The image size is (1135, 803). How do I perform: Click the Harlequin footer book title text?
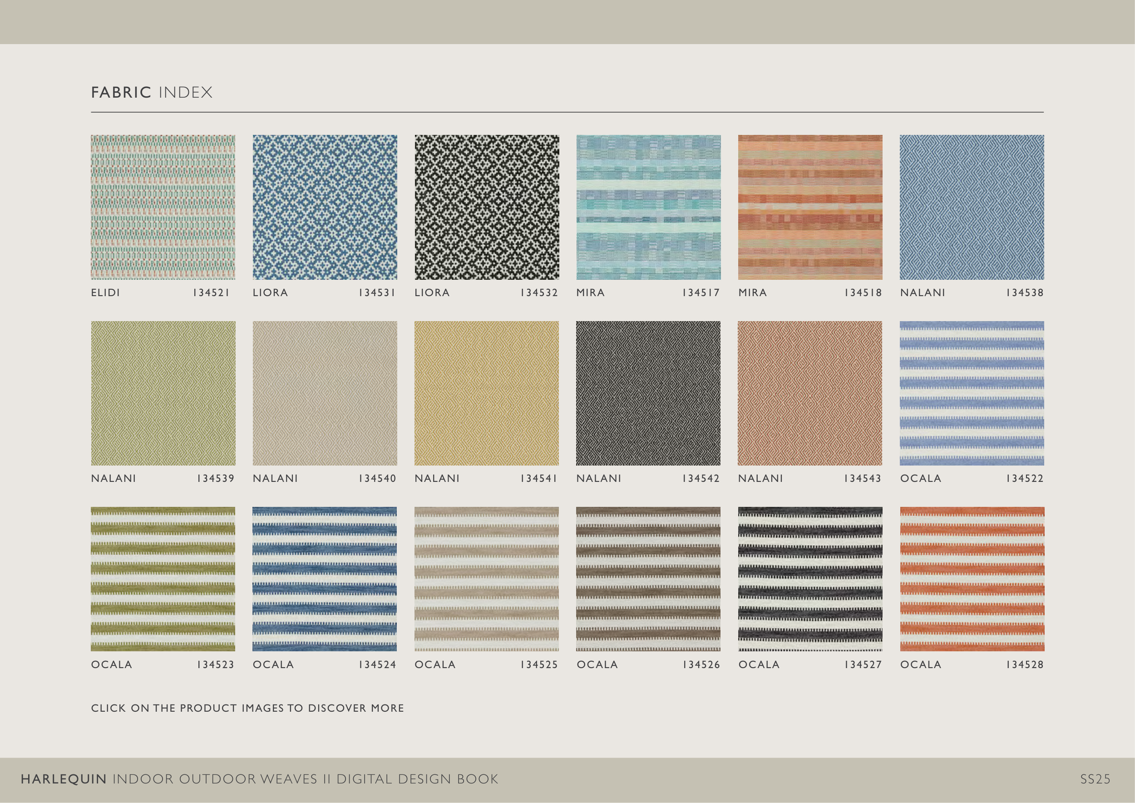point(259,779)
